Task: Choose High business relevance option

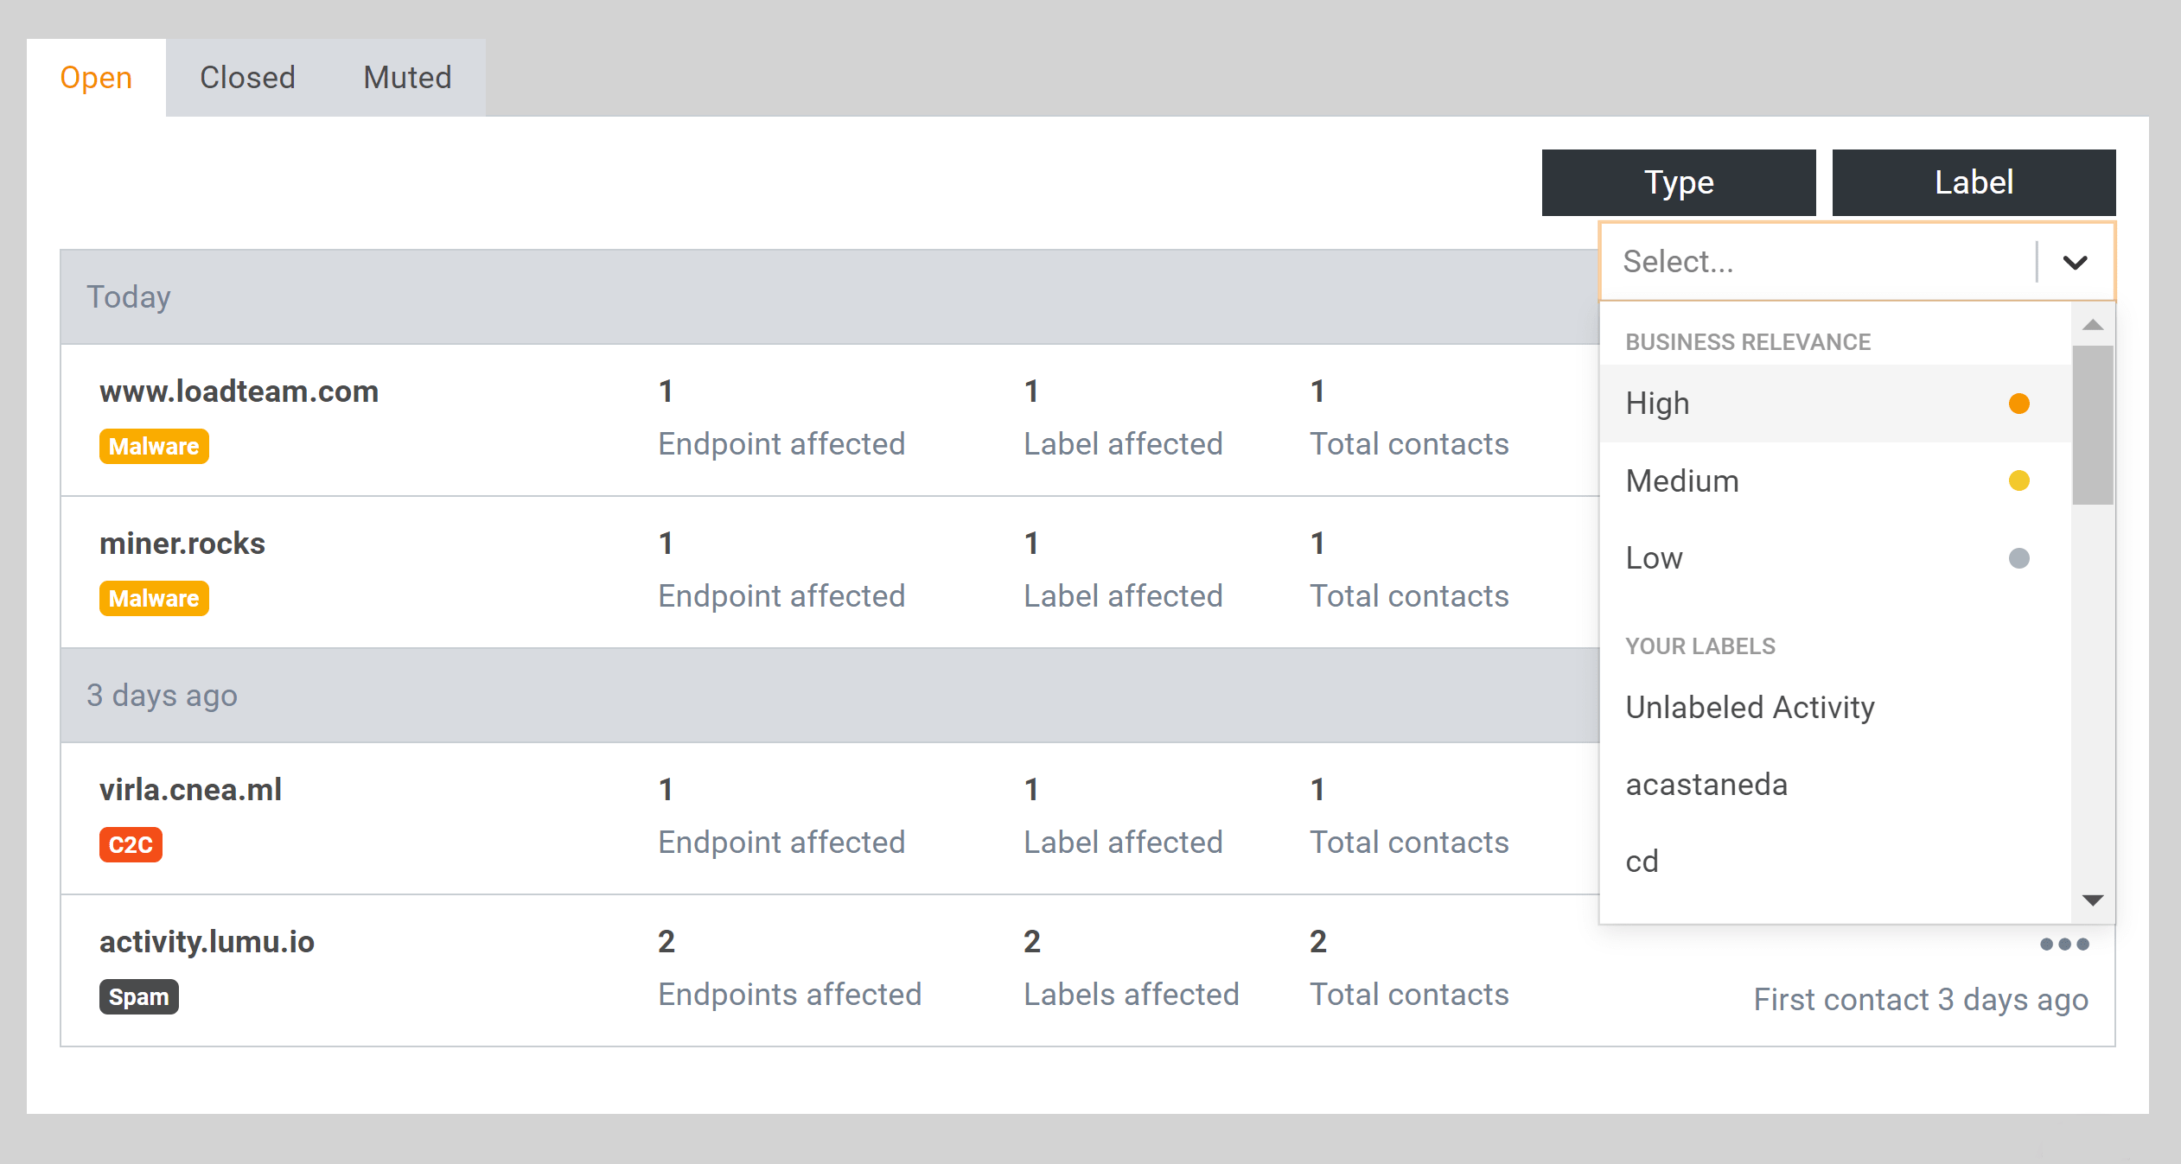Action: pyautogui.click(x=1657, y=404)
